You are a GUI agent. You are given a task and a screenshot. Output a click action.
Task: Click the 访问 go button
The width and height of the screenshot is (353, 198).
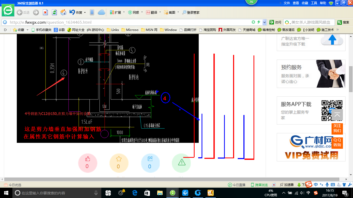coord(275,22)
